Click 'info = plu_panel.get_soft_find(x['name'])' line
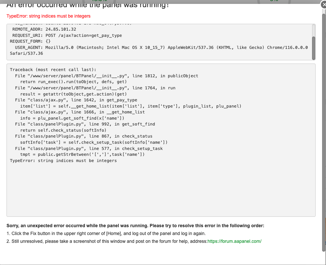 [72, 118]
